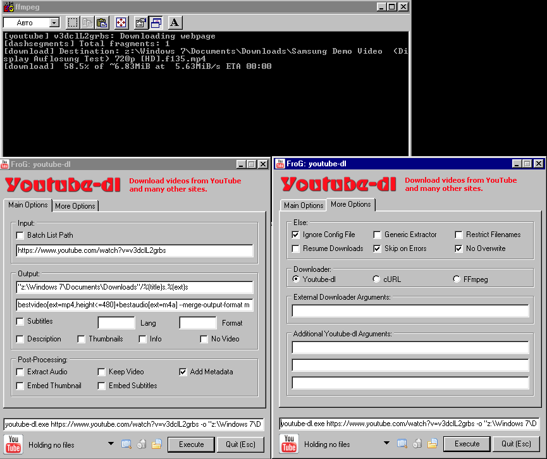Expand the Holding no files dropdown in left window
Image resolution: width=547 pixels, height=459 pixels.
(x=111, y=444)
